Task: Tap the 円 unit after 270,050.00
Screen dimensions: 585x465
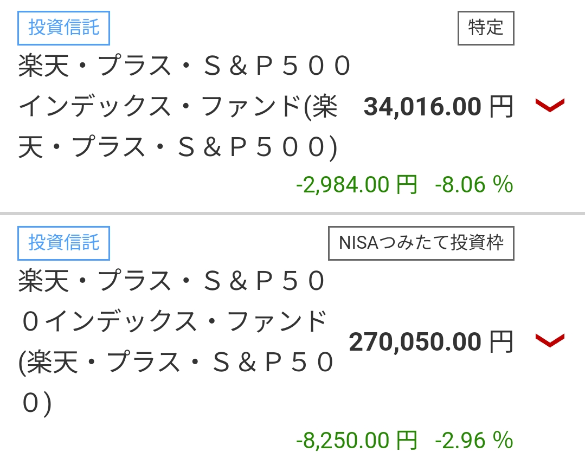Action: (501, 342)
